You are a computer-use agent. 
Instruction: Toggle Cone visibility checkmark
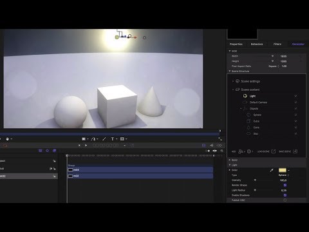(295, 128)
